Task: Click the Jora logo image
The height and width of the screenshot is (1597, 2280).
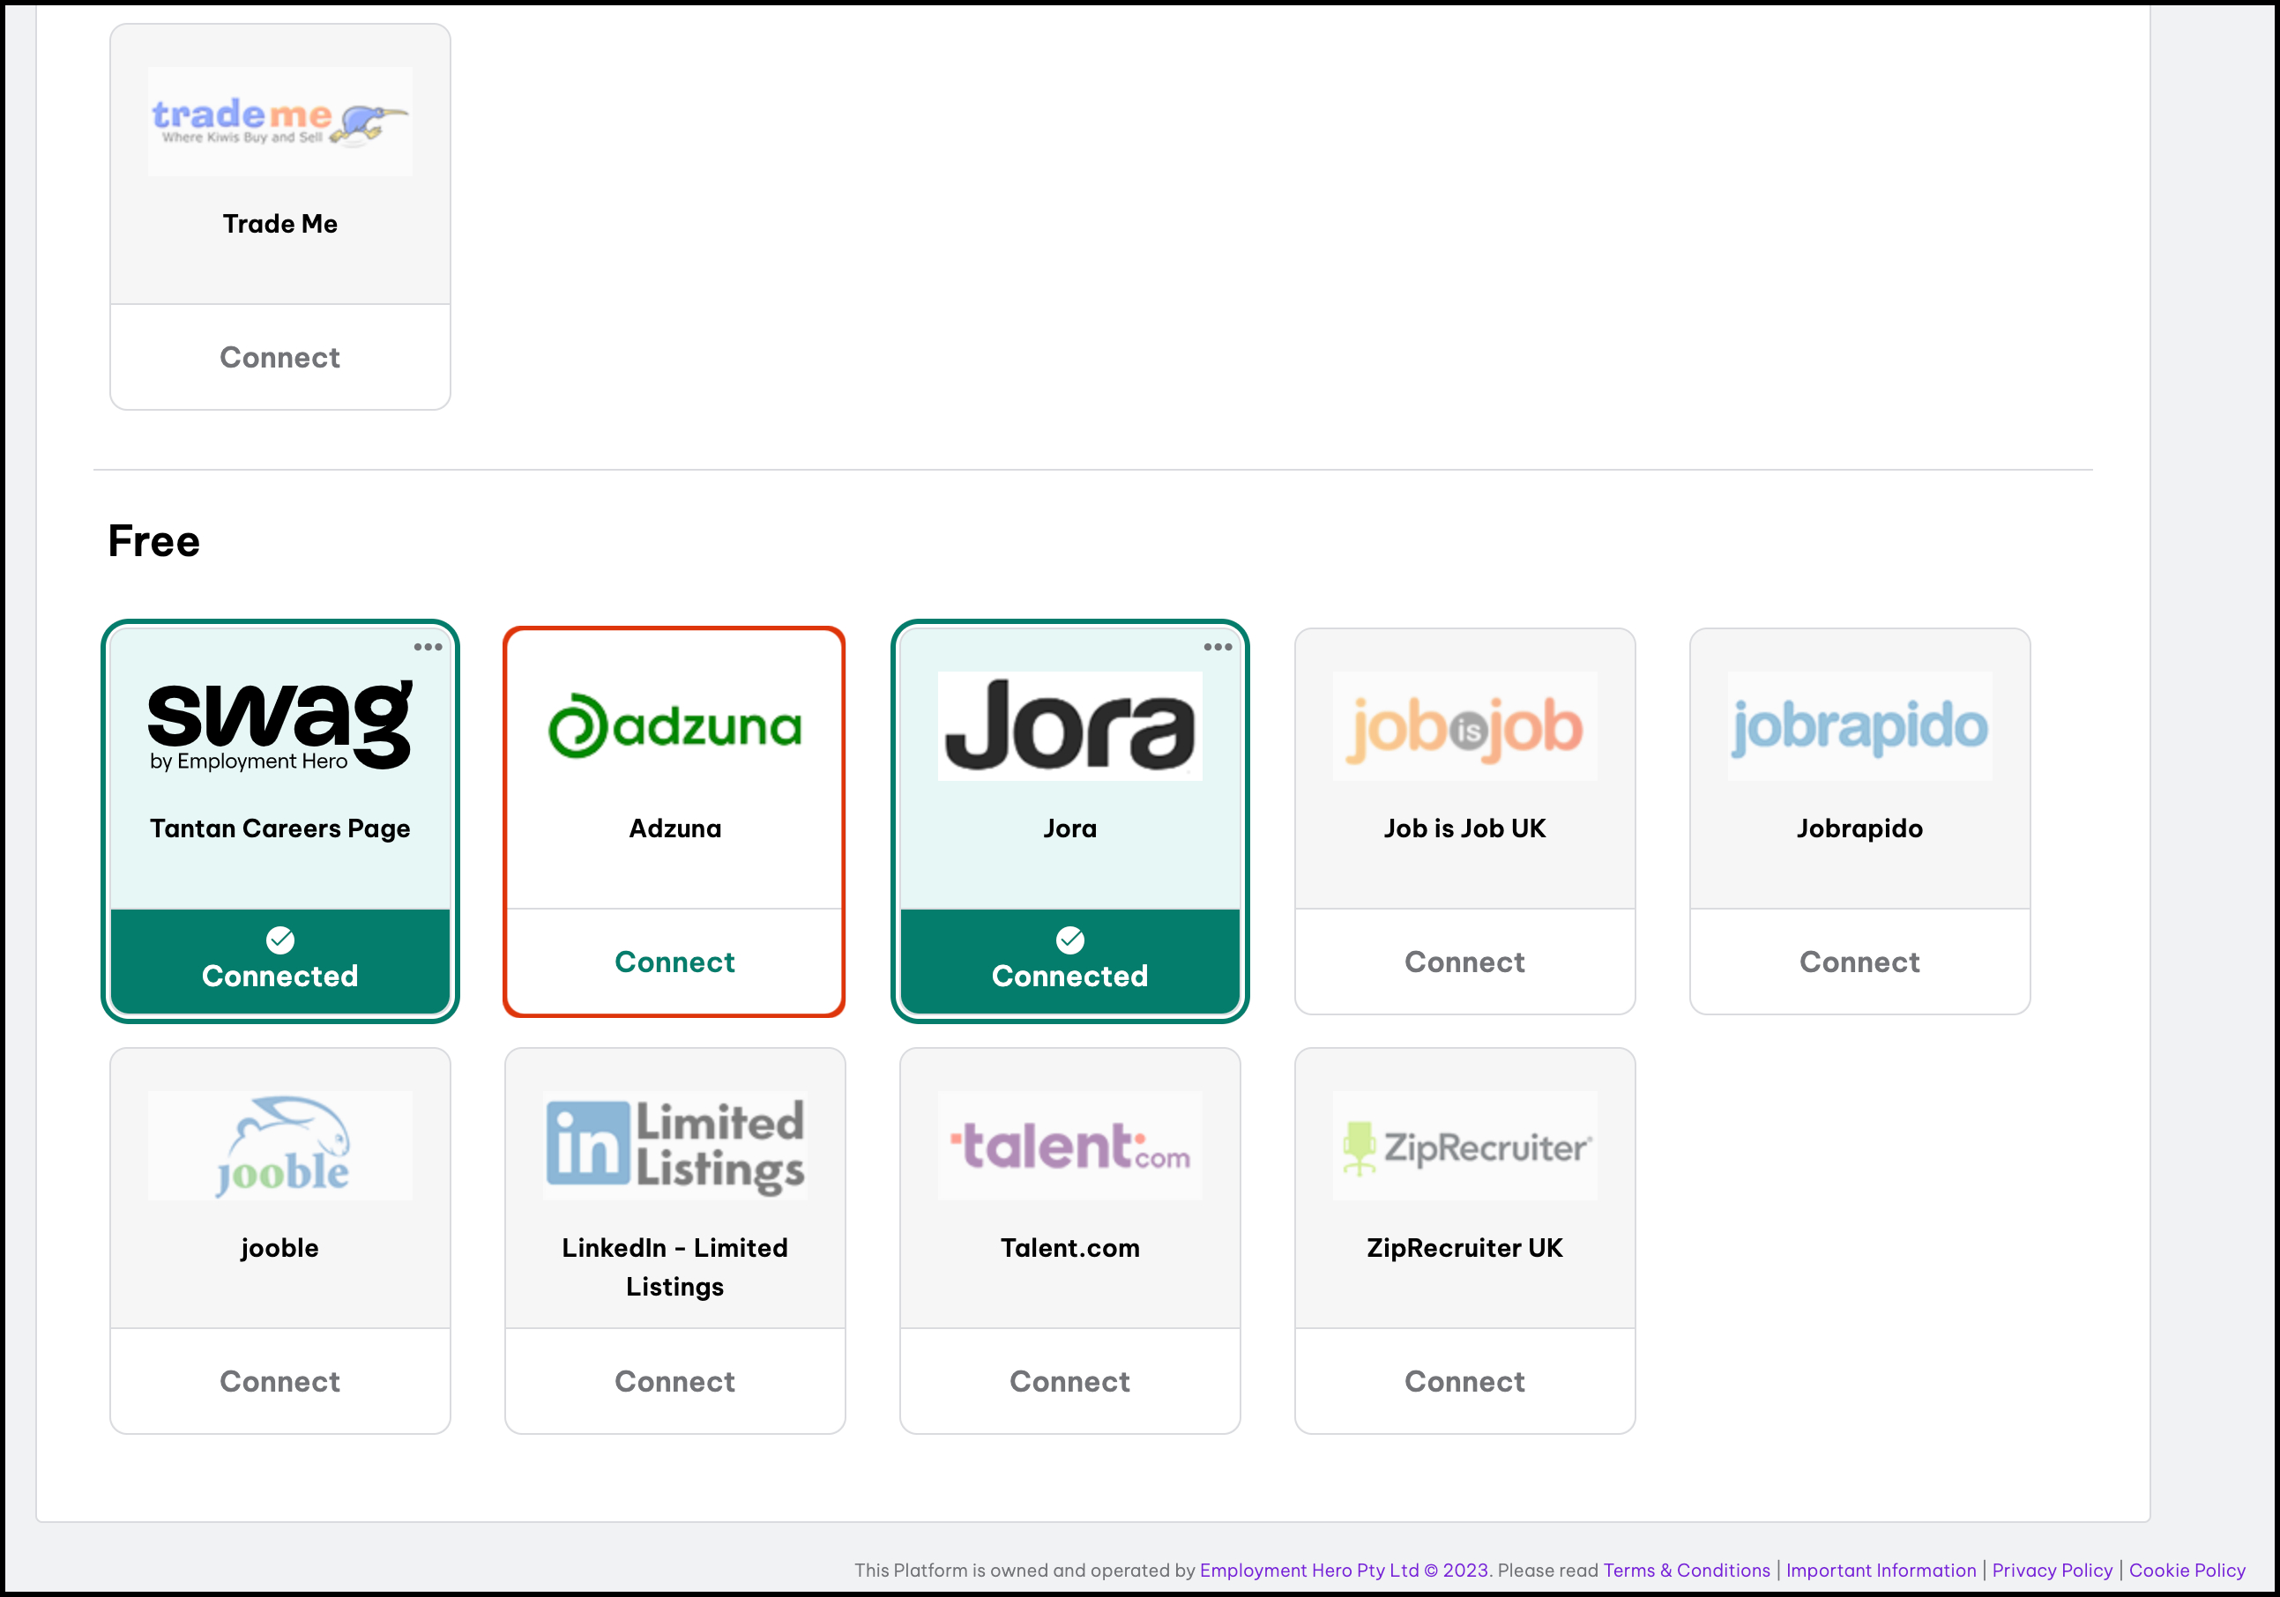Action: point(1069,725)
